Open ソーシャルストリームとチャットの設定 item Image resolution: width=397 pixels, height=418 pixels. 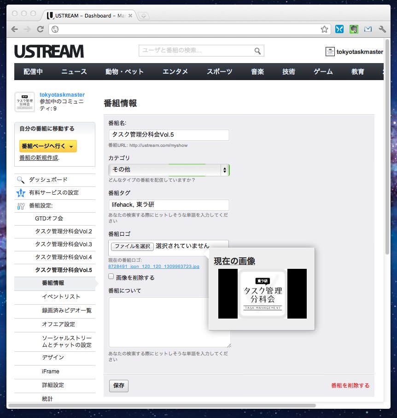click(x=67, y=342)
